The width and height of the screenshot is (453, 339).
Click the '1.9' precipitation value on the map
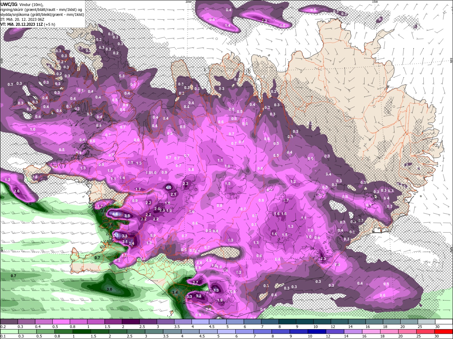coord(220,300)
